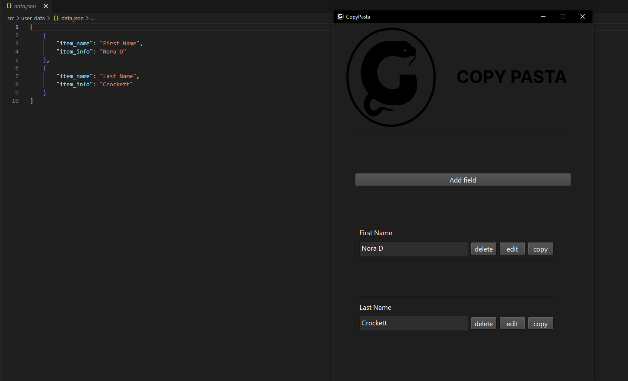Click the src breadcrumb segment
628x381 pixels.
click(11, 18)
